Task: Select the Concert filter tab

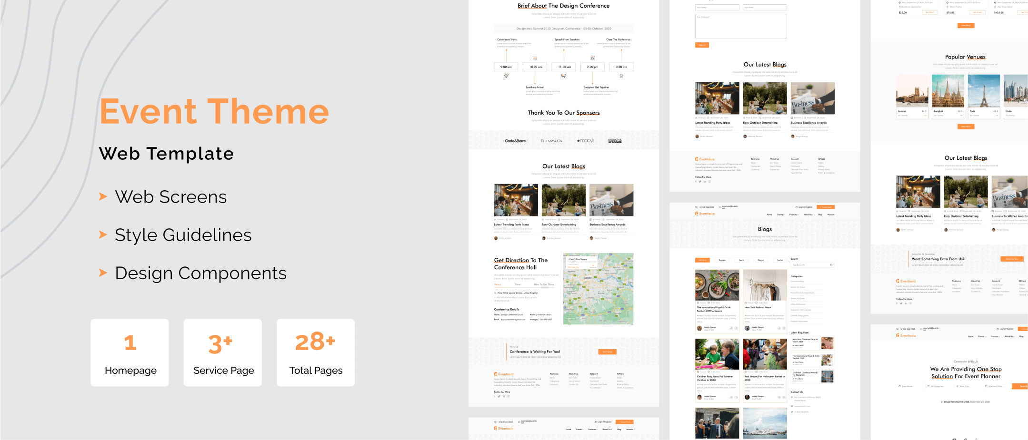Action: click(x=760, y=260)
